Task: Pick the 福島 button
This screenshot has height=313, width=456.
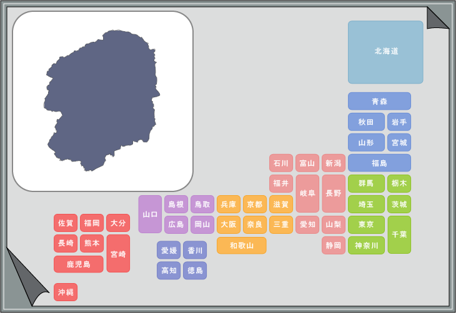Action: (379, 163)
